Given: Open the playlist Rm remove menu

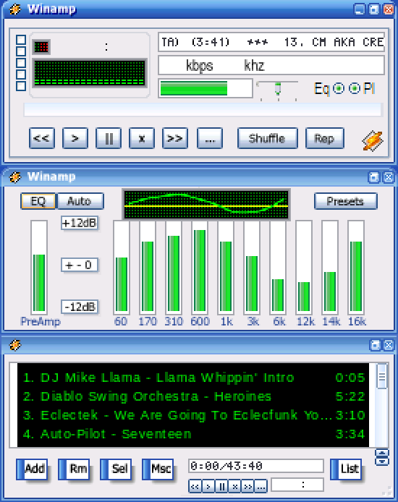Looking at the screenshot, I should pyautogui.click(x=74, y=469).
